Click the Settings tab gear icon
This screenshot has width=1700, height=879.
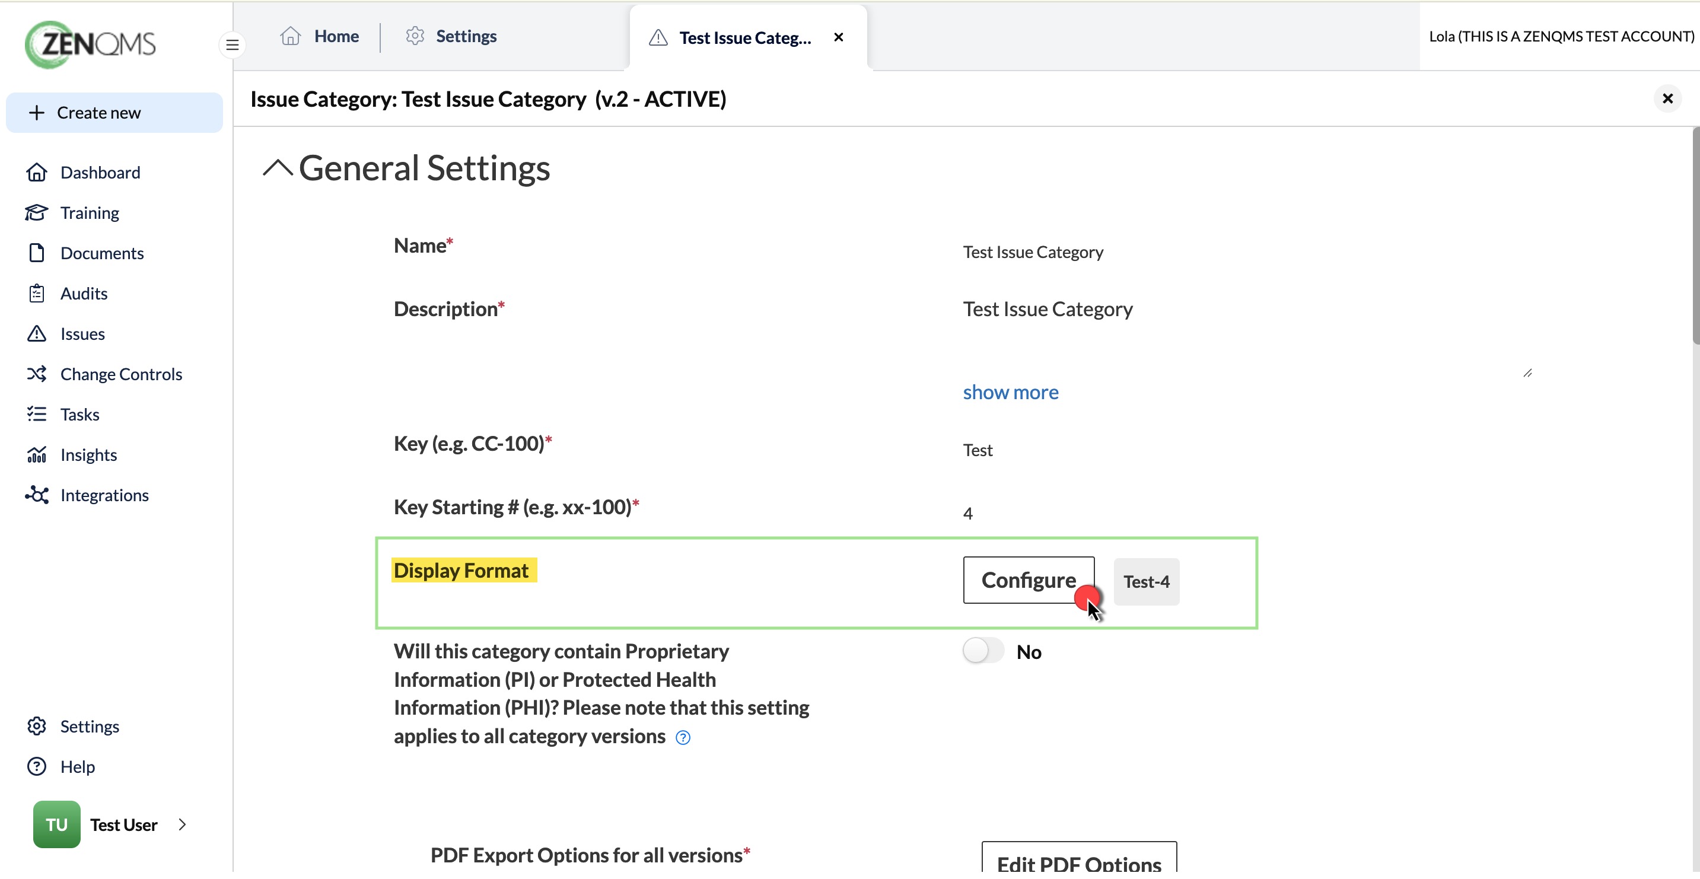point(415,36)
